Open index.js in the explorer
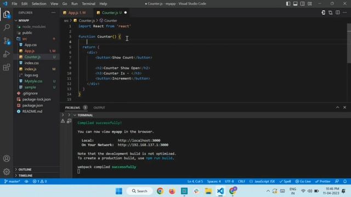Image resolution: width=351 pixels, height=197 pixels. pyautogui.click(x=31, y=69)
